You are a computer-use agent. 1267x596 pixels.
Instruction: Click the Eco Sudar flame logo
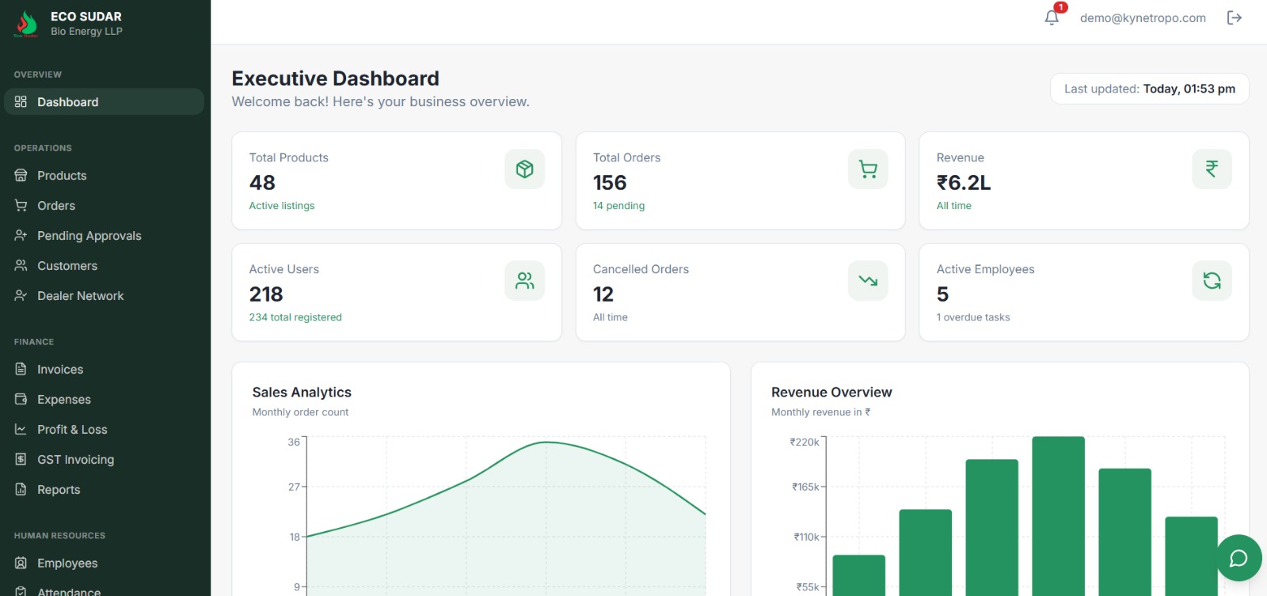tap(26, 24)
